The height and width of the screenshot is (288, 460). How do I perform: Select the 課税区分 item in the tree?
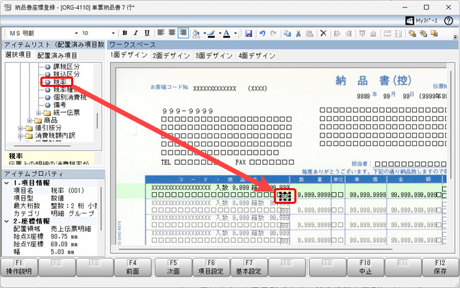click(66, 66)
